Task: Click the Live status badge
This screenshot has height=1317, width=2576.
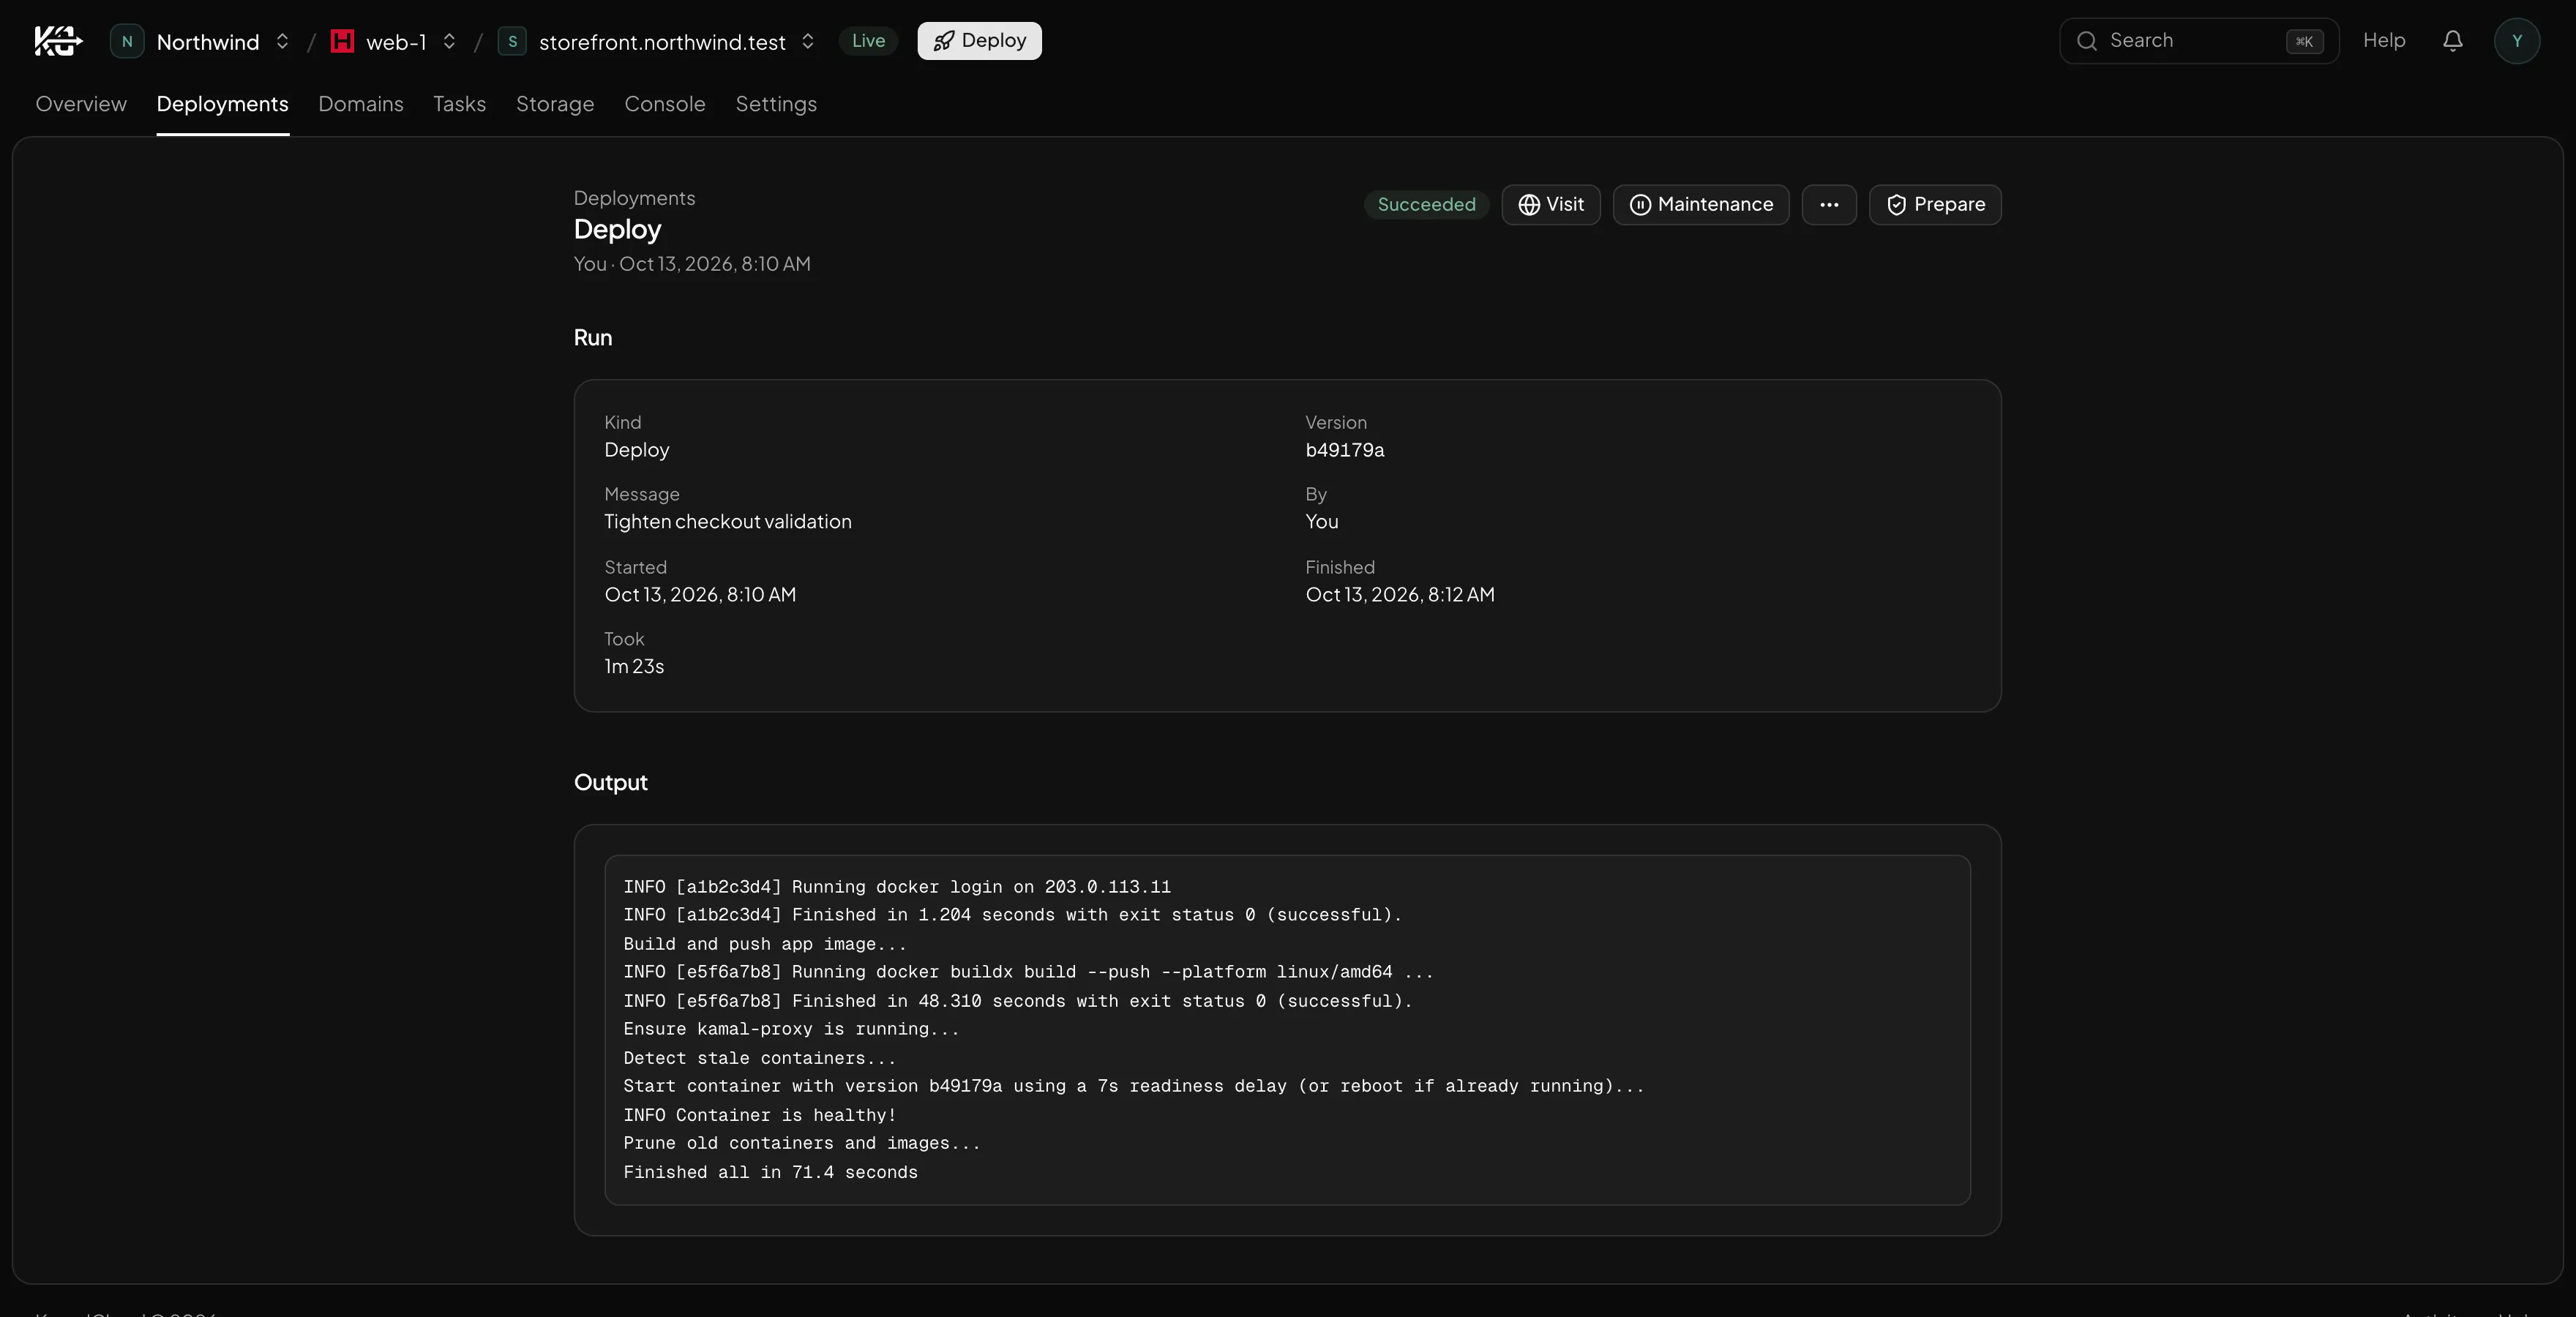Action: (868, 41)
